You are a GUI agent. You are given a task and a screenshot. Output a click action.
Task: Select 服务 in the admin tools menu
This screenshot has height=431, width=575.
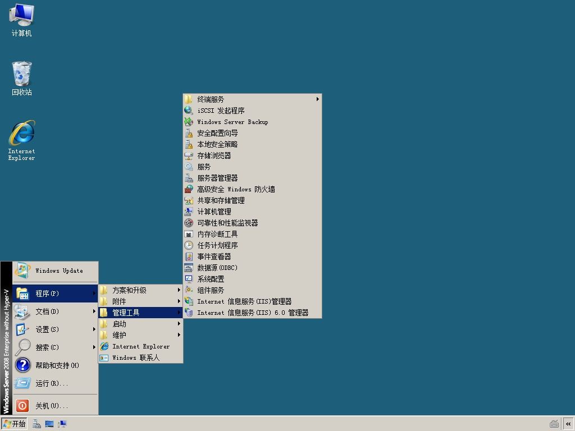tap(252, 167)
